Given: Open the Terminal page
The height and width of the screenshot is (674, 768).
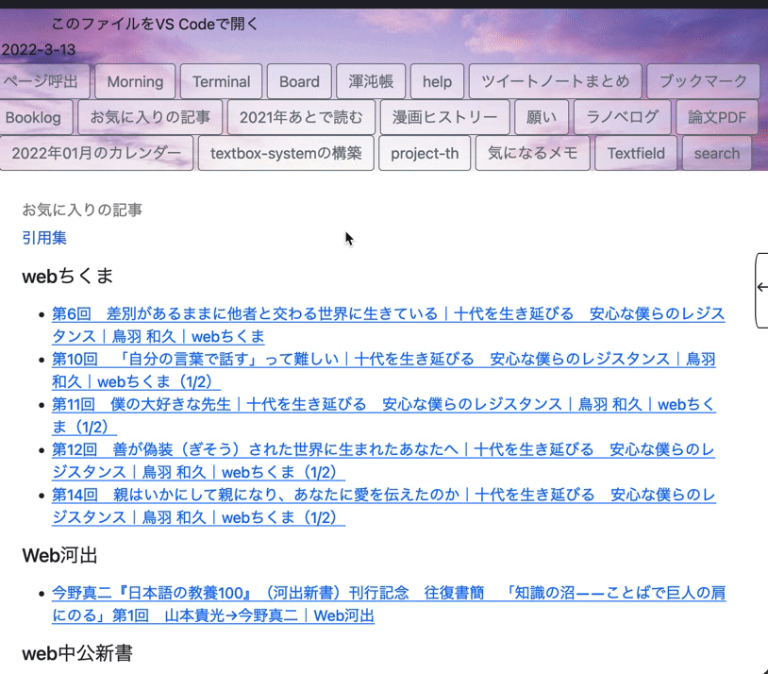Looking at the screenshot, I should point(221,81).
